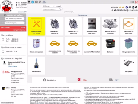Open the Мотокаталоги оригинал Motorcycles tile
The width and height of the screenshot is (138, 104).
(x=110, y=26)
